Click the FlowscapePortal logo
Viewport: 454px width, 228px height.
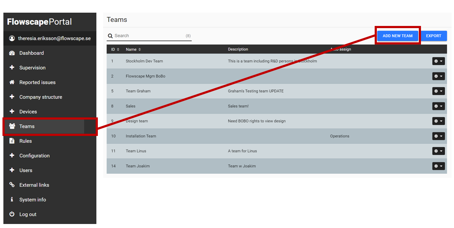pos(40,22)
